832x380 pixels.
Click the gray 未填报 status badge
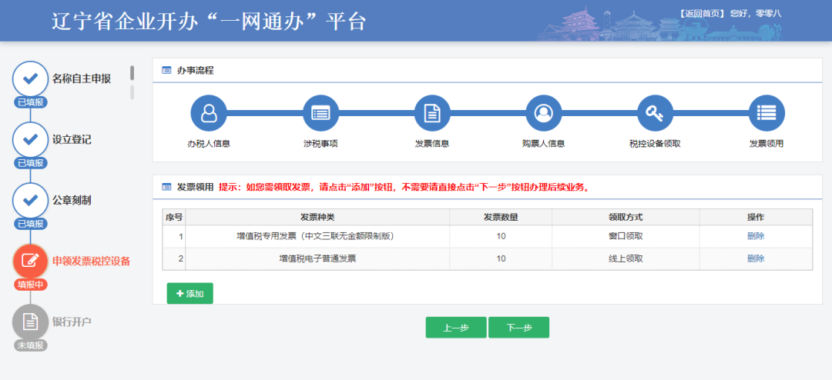(30, 345)
